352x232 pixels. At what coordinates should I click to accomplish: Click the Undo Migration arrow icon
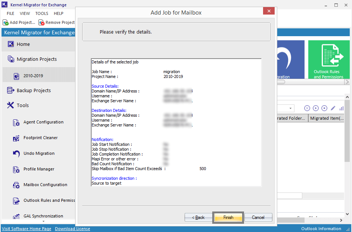tap(16, 154)
